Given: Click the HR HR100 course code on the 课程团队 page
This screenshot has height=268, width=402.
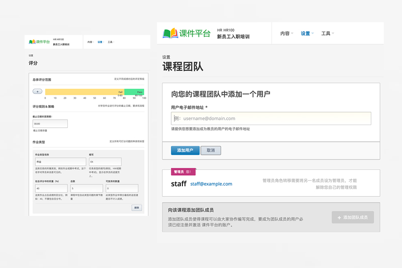Looking at the screenshot, I should [x=226, y=30].
